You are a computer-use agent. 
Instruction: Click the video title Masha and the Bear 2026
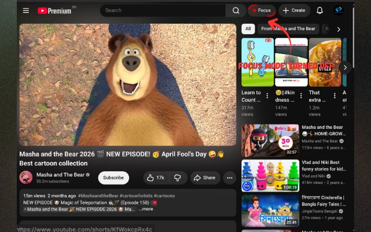pos(122,158)
